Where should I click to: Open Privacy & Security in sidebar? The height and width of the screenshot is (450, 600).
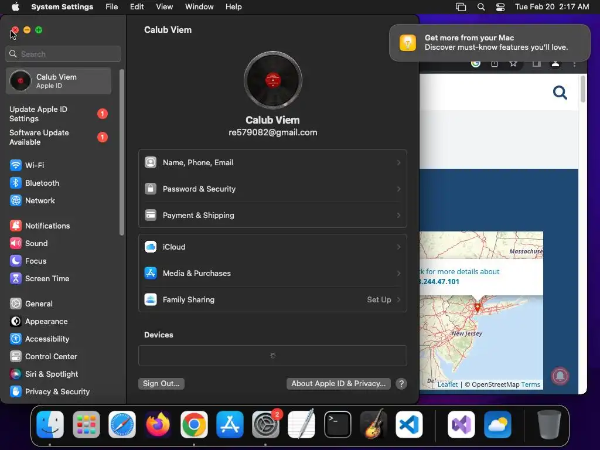coord(50,392)
